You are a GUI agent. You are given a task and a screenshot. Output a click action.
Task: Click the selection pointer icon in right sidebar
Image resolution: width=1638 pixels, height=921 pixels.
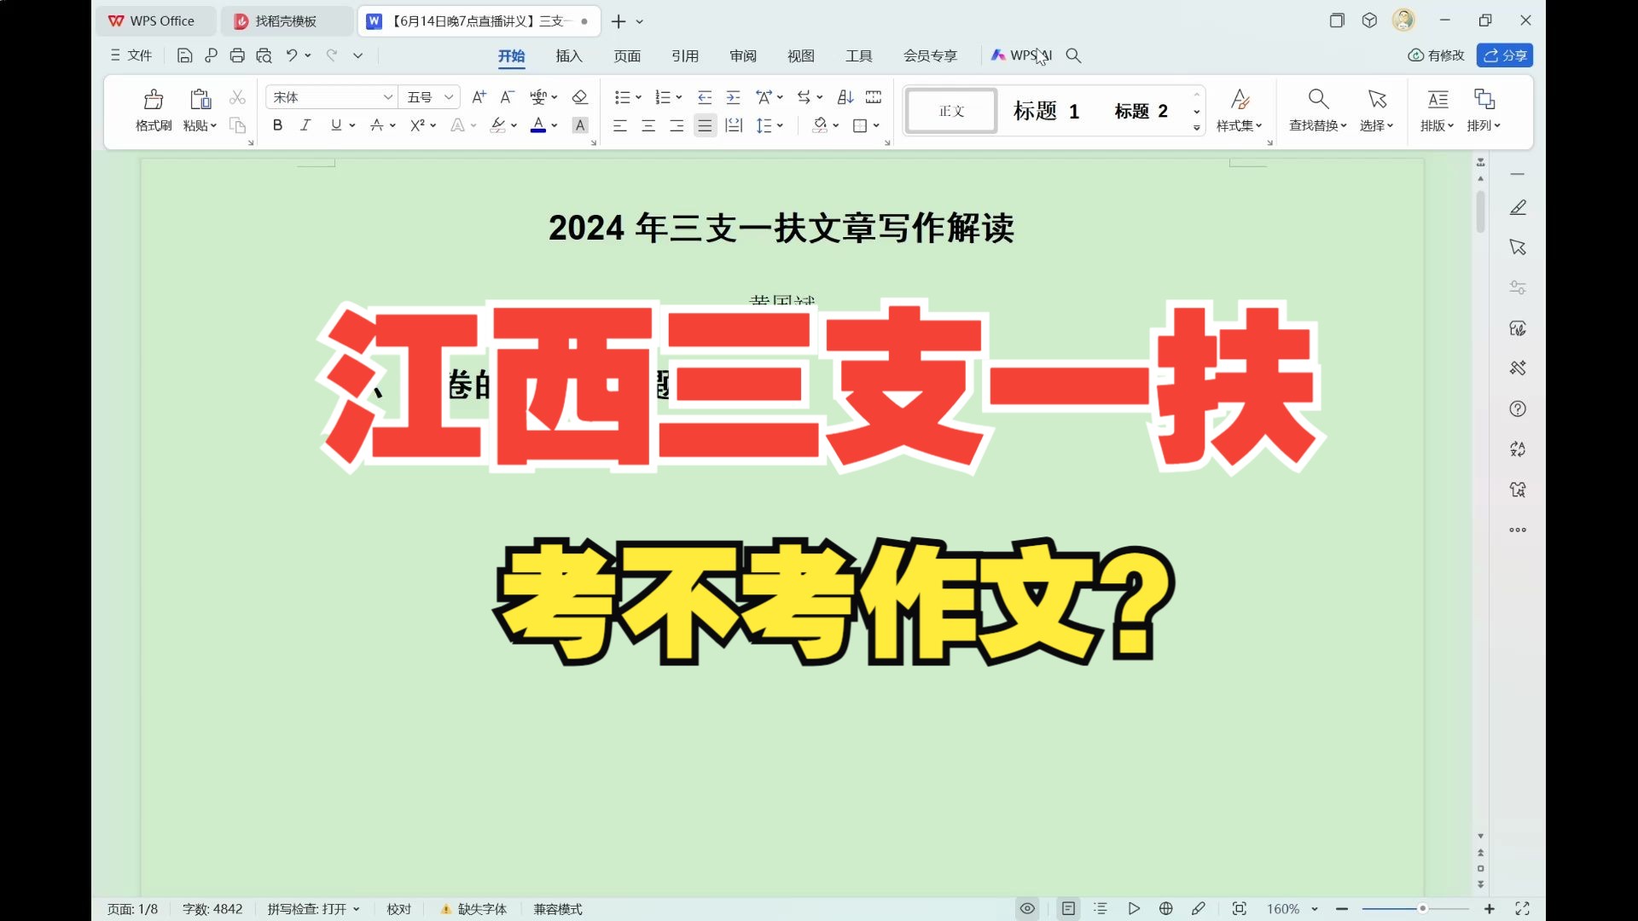pos(1518,247)
